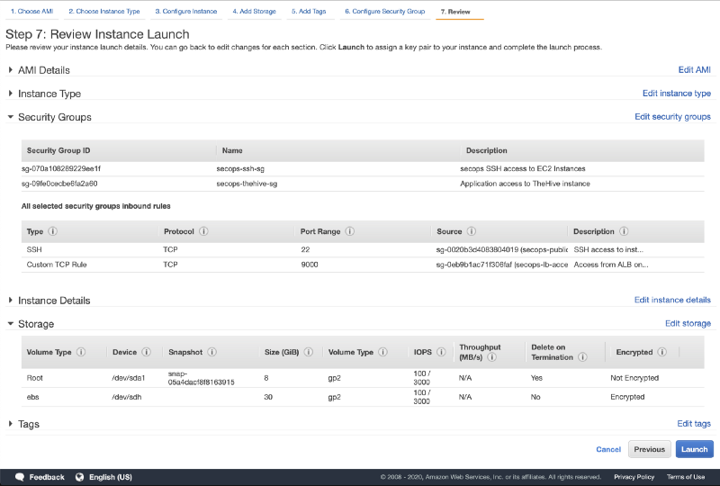Click the info icon beside the Type column
The image size is (720, 486).
52,231
